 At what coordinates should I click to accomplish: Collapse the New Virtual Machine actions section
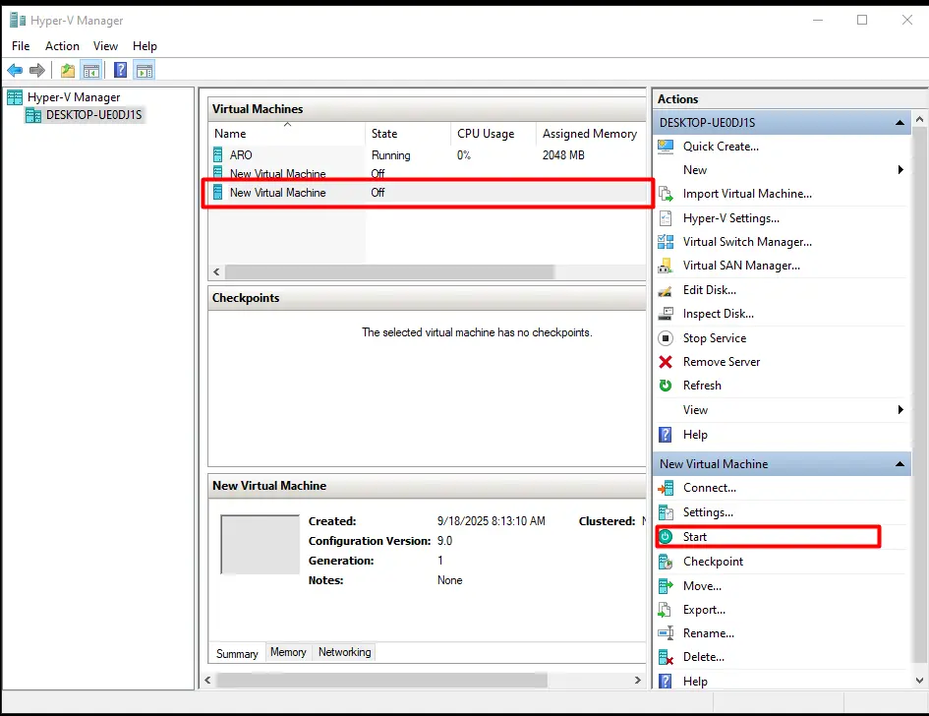click(900, 464)
